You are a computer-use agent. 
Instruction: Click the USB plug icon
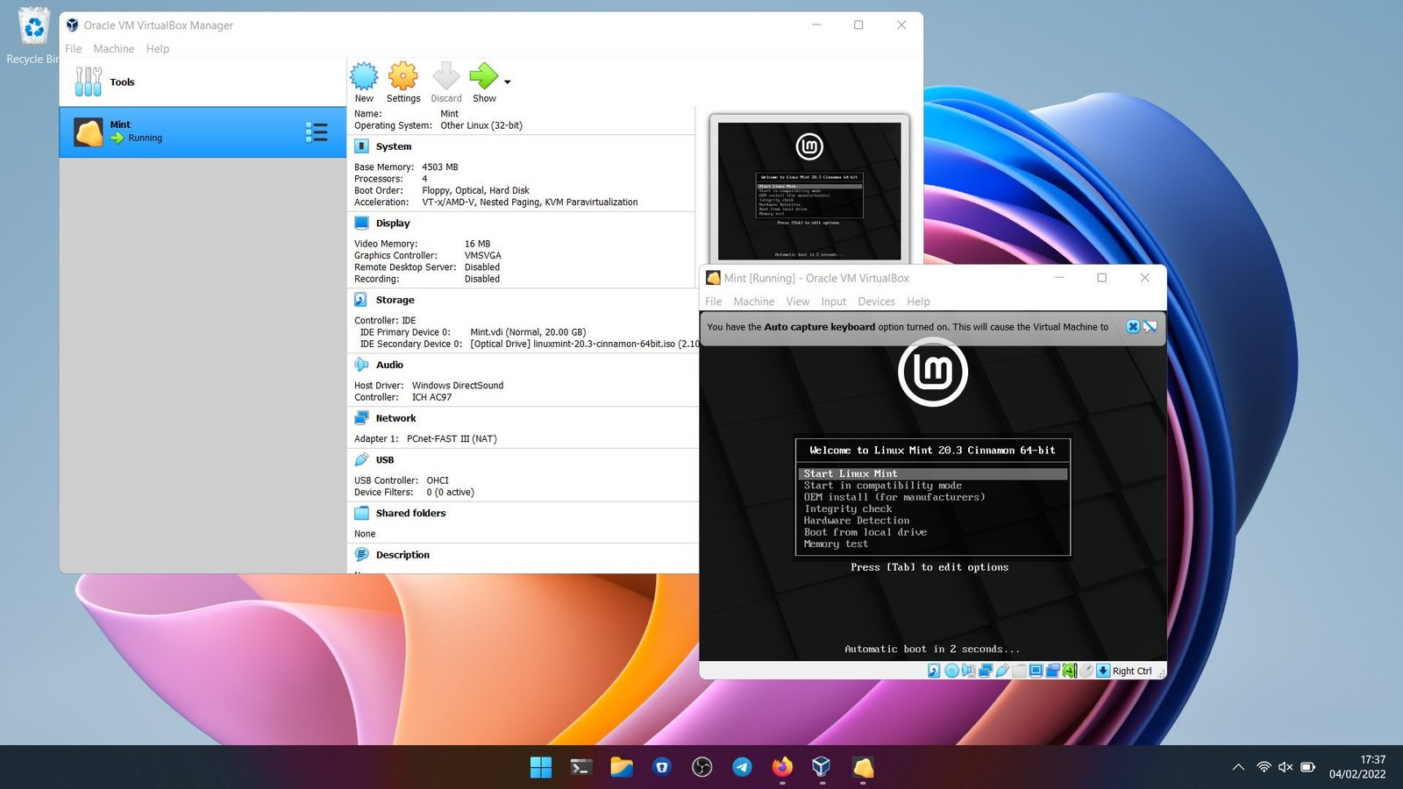(x=361, y=460)
